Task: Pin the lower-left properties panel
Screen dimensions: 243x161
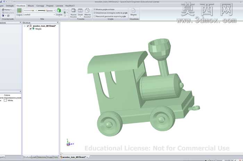Action: click(x=20, y=92)
